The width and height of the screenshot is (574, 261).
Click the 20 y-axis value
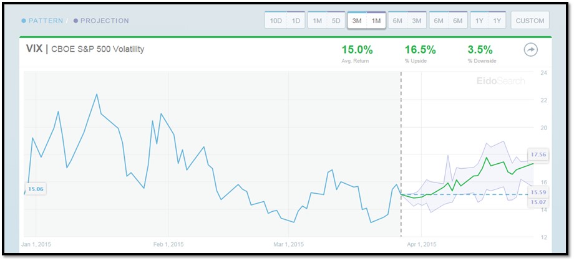tap(543, 127)
